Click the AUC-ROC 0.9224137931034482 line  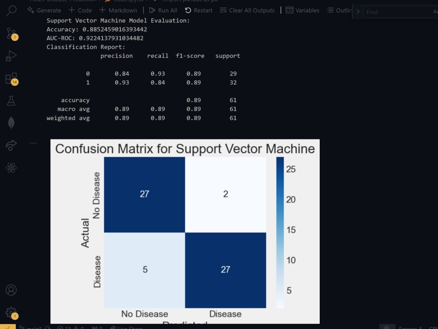tap(95, 38)
